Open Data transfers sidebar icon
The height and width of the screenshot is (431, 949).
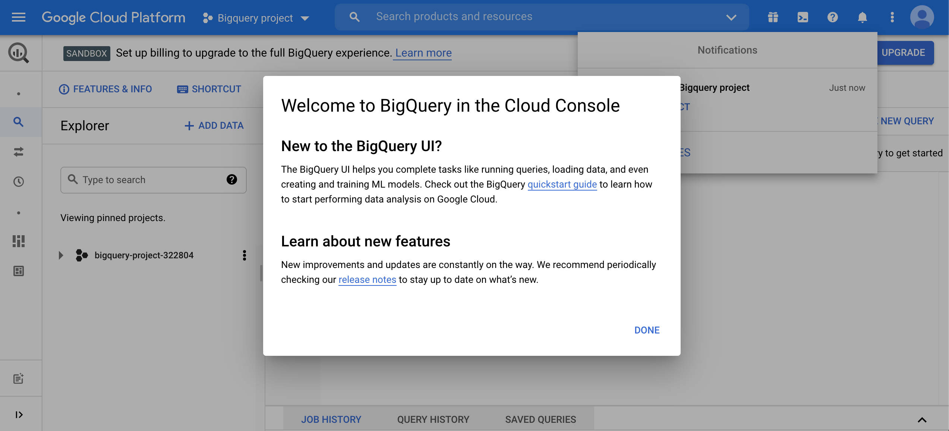19,151
